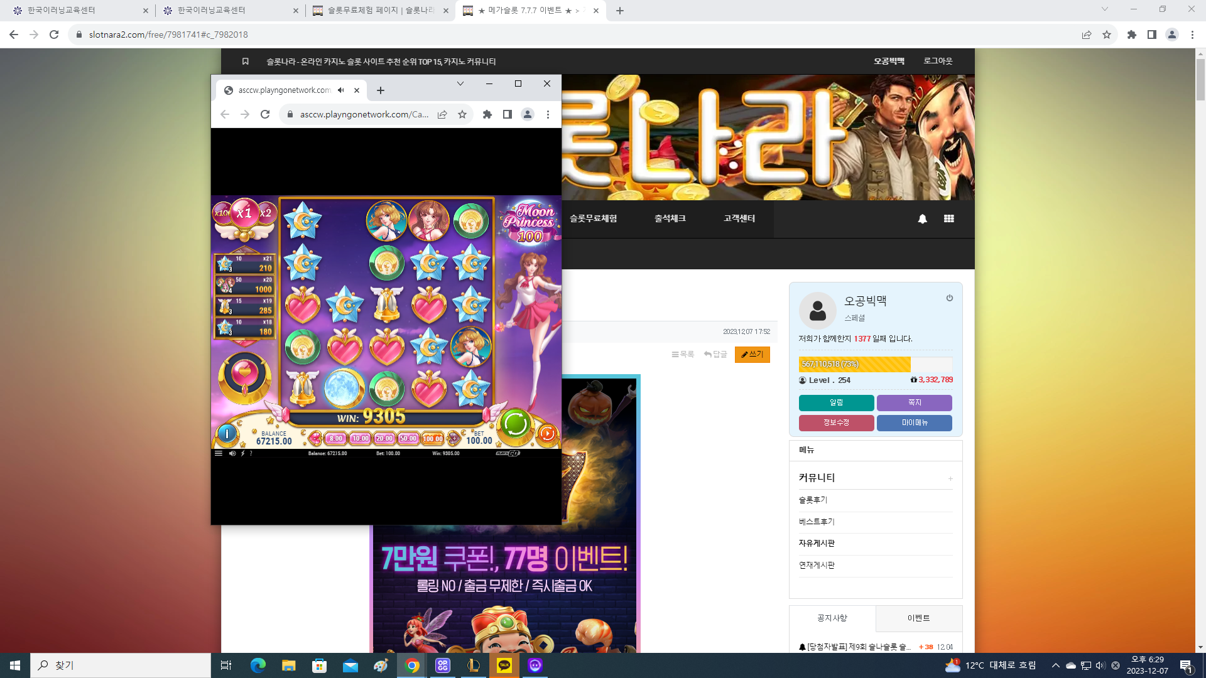Screen dimensions: 1206x678
Task: Start autoplay with the orange play button
Action: point(547,433)
